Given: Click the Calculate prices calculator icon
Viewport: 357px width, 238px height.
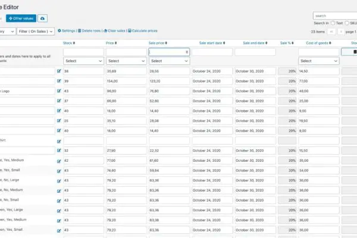Looking at the screenshot, I should coord(130,30).
